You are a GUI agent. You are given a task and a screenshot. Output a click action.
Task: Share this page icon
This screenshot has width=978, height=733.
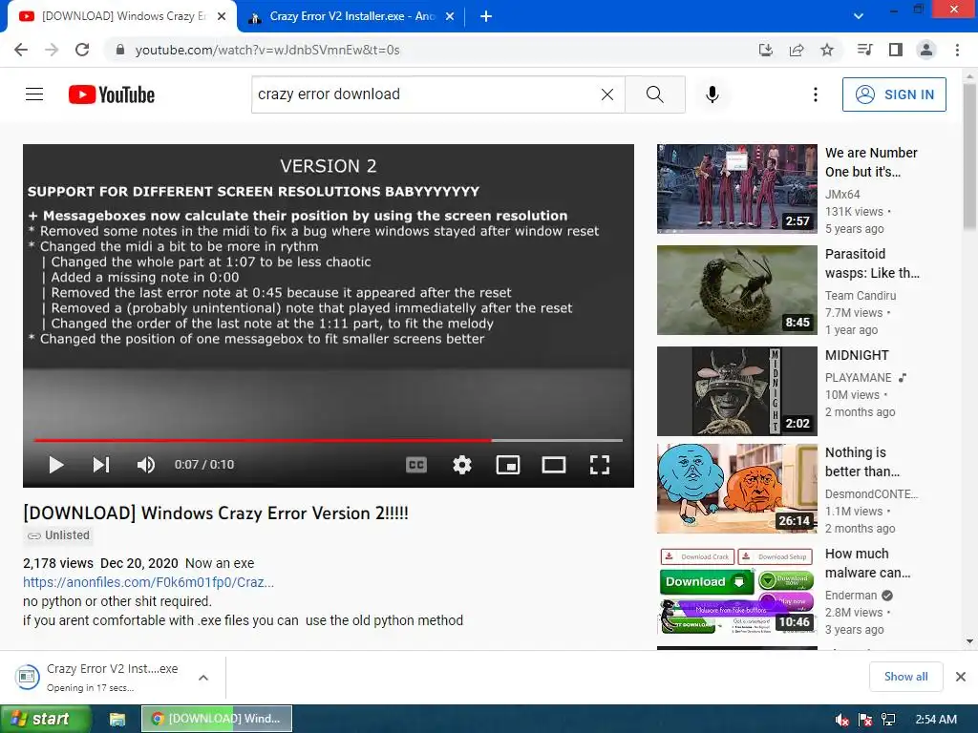(x=797, y=50)
